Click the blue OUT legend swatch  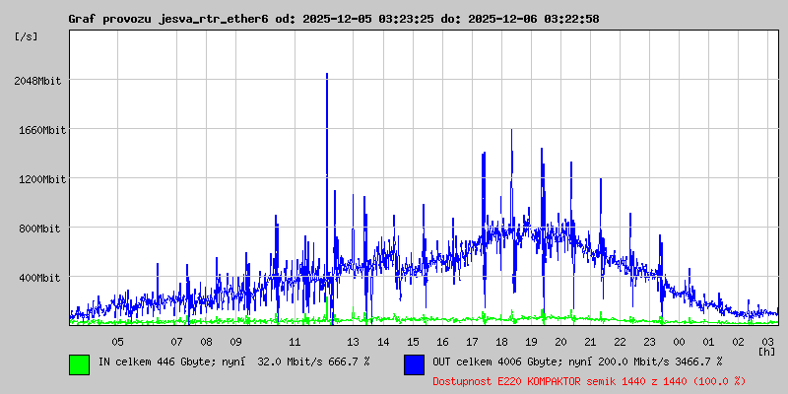[x=414, y=363]
